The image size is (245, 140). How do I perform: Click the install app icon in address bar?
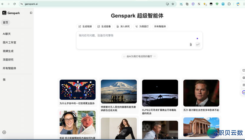tap(167, 4)
